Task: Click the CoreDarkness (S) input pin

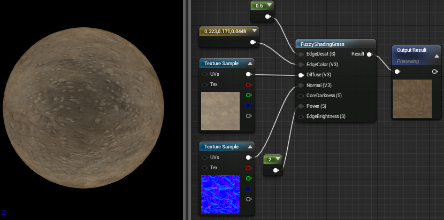Action: click(x=301, y=96)
